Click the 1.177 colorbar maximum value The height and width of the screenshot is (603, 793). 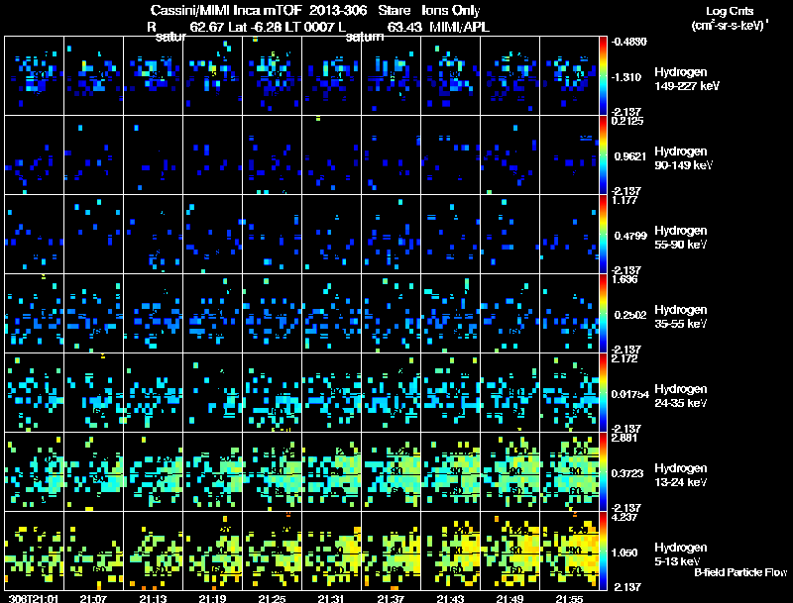coord(624,199)
